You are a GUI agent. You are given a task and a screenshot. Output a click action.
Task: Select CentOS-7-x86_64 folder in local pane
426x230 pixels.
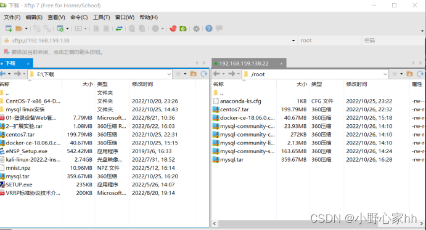click(33, 101)
